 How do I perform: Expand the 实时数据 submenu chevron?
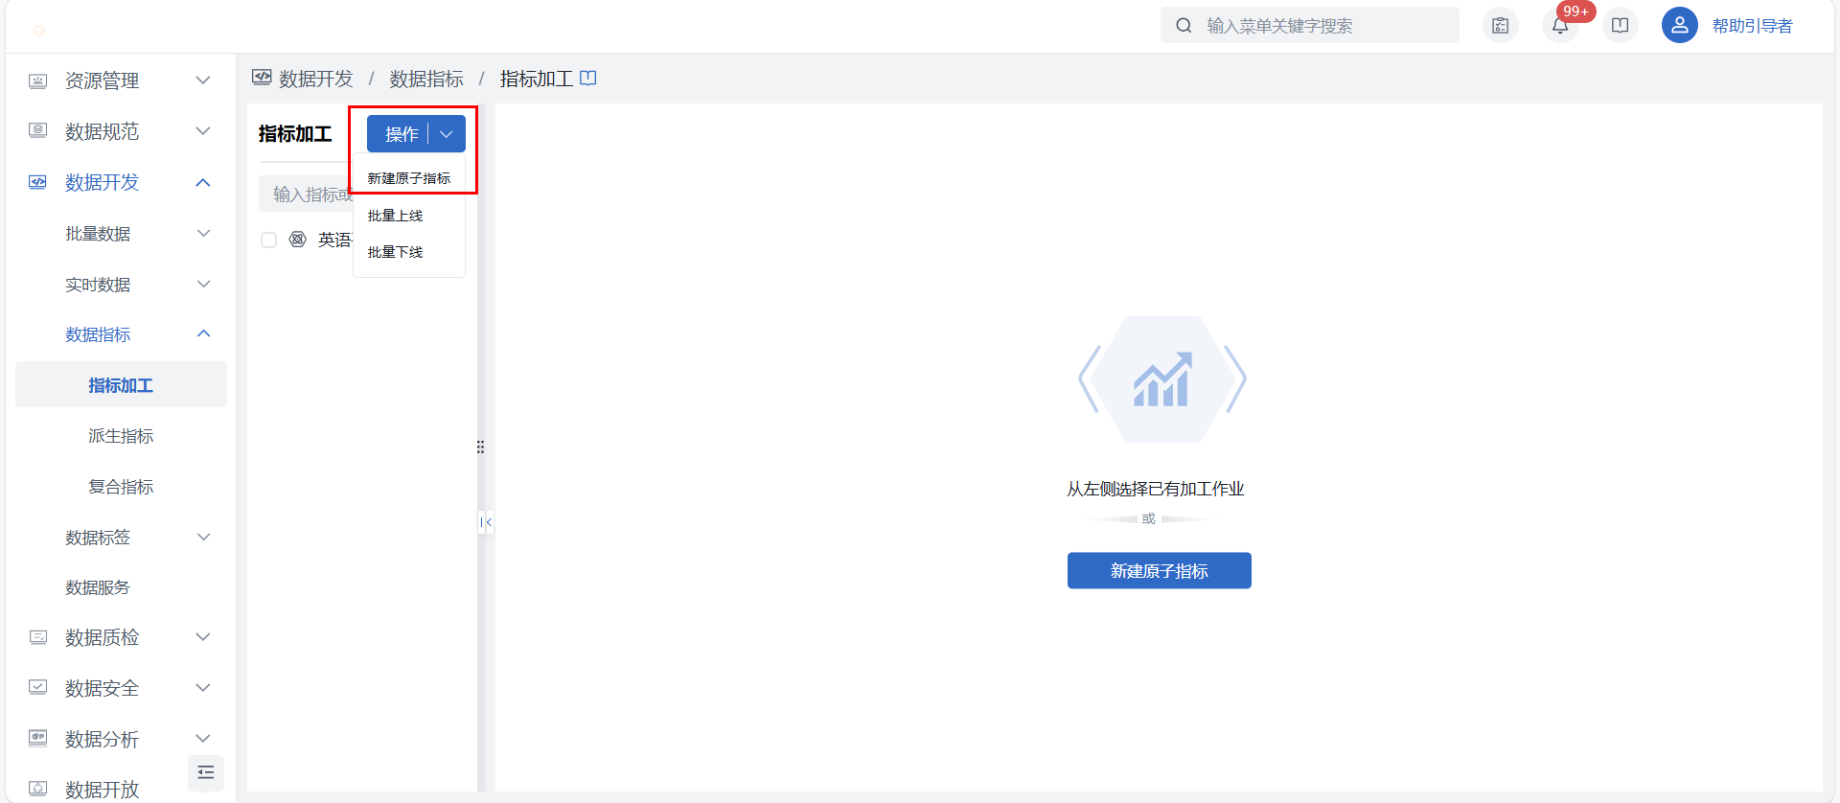pos(203,284)
